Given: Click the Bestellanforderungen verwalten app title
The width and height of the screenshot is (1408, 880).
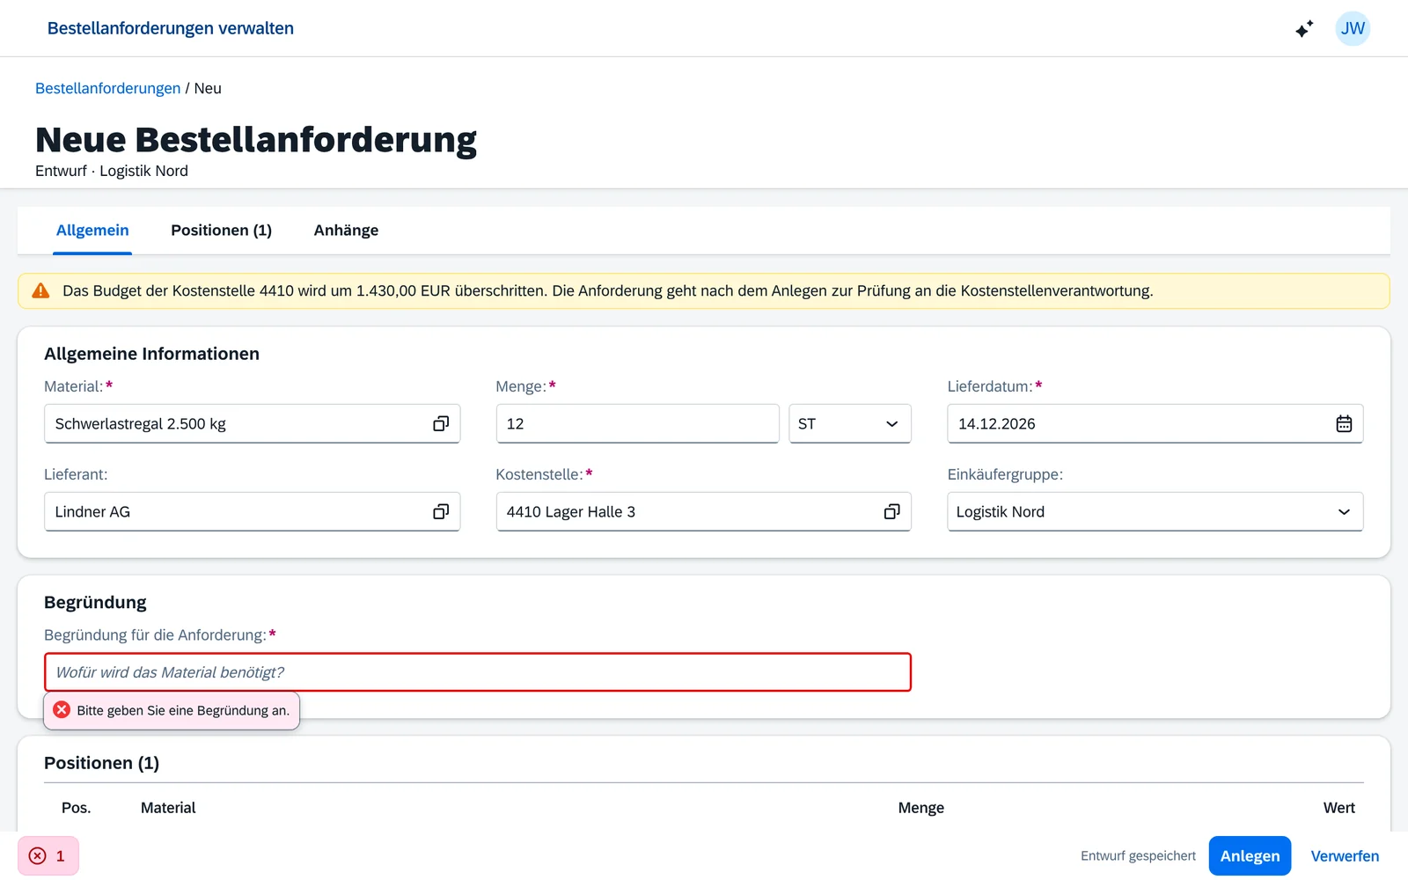Looking at the screenshot, I should point(171,28).
